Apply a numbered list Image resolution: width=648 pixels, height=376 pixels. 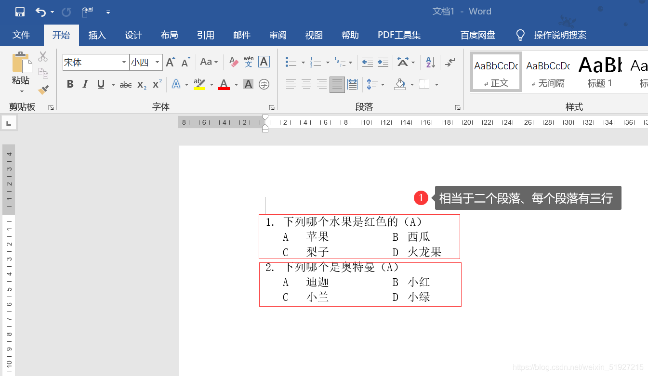click(316, 62)
